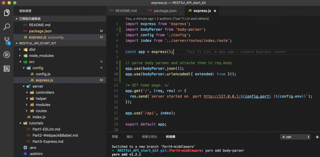
Task: Click the JS icon on express.js tab
Action: coord(190,11)
